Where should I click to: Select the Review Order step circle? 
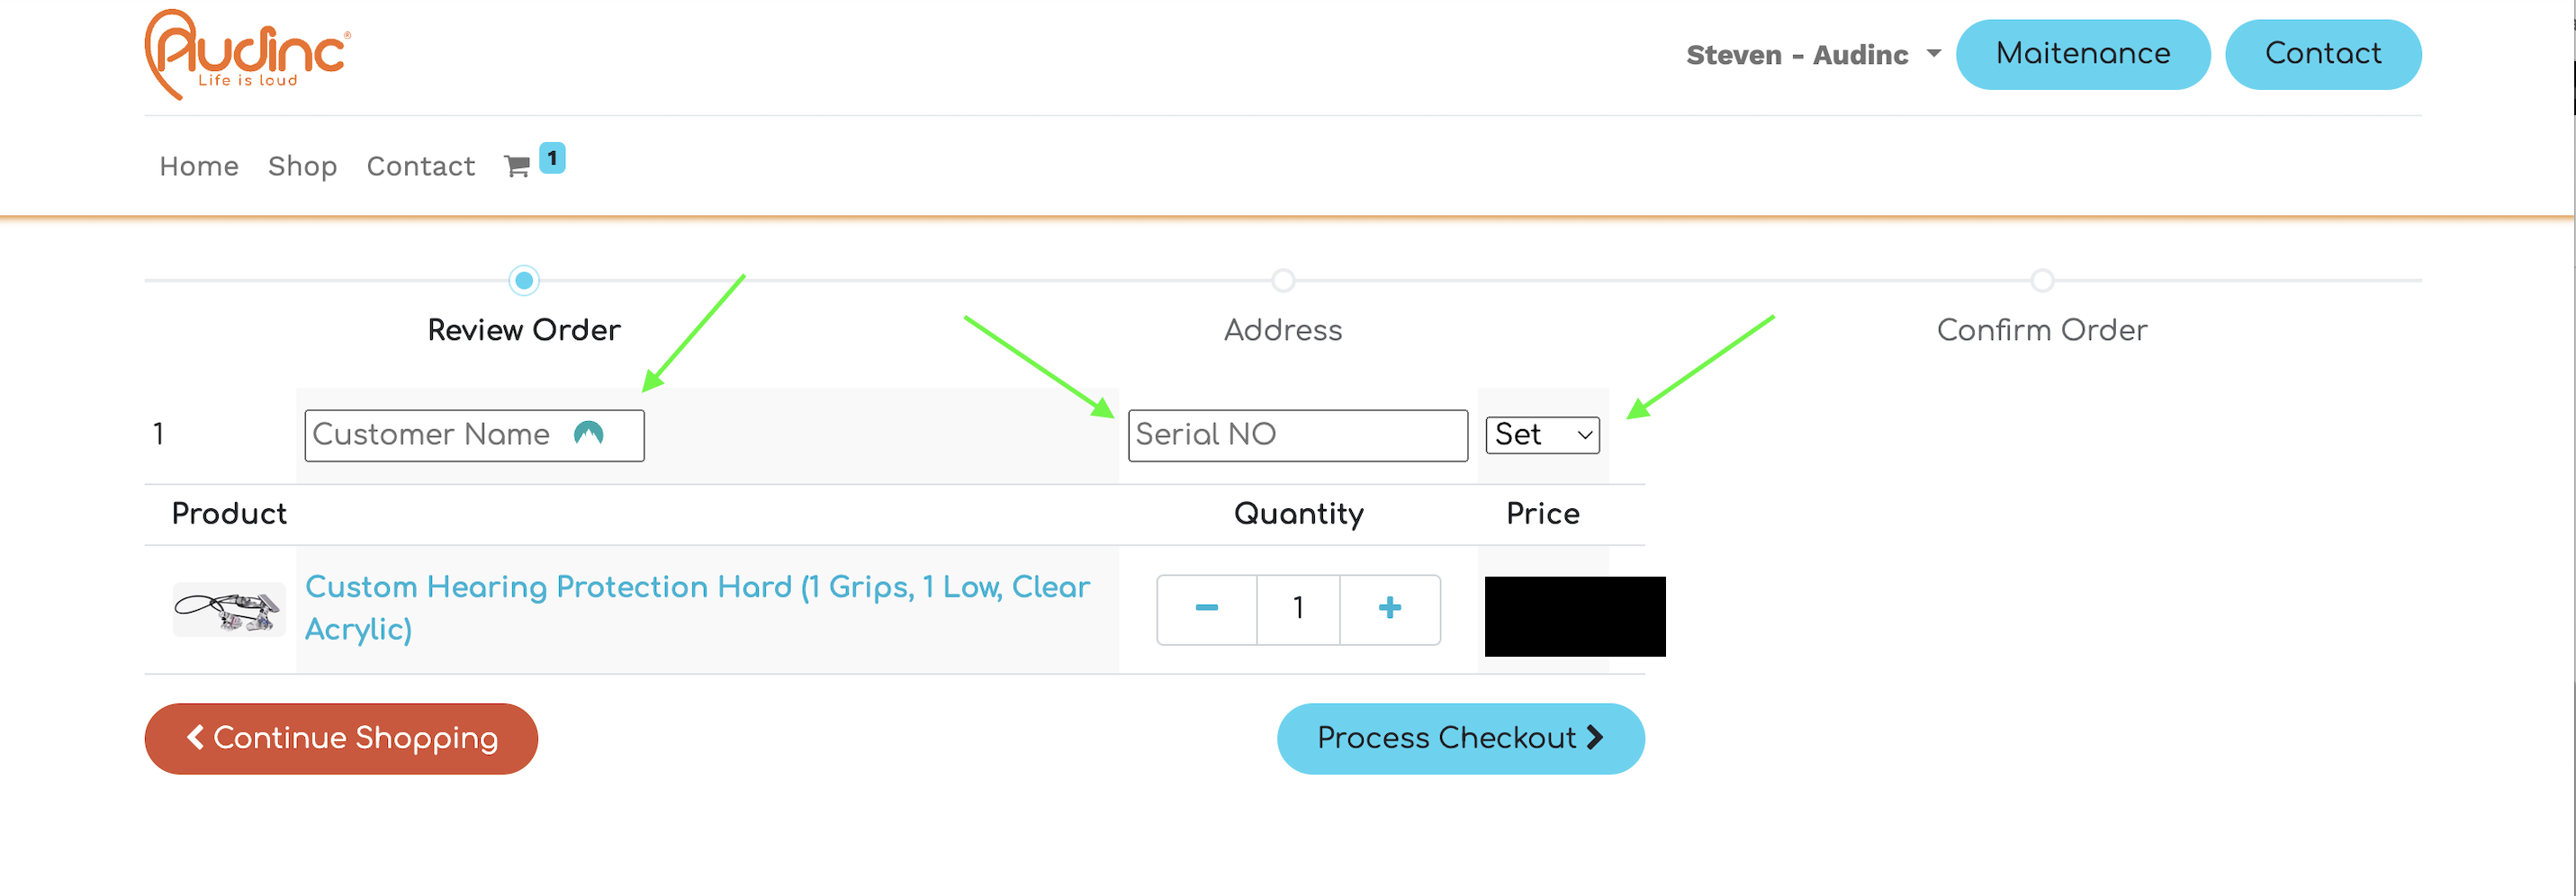[x=524, y=280]
